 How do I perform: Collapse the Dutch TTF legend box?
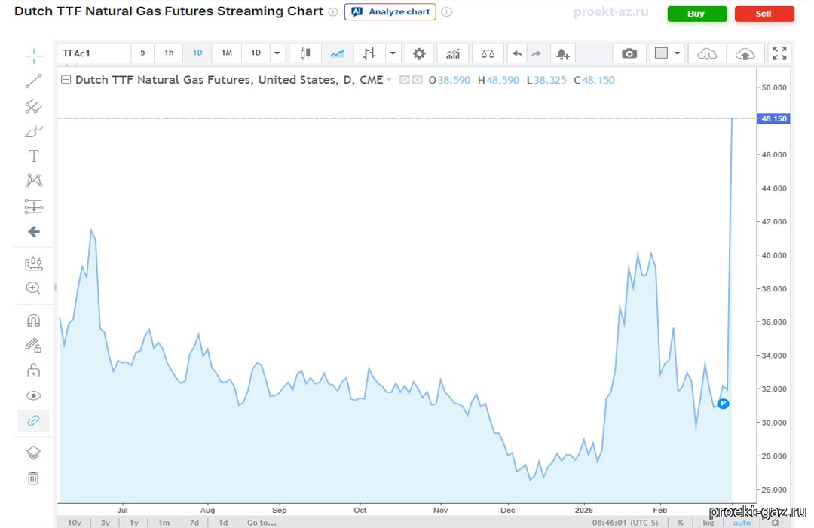tap(66, 80)
